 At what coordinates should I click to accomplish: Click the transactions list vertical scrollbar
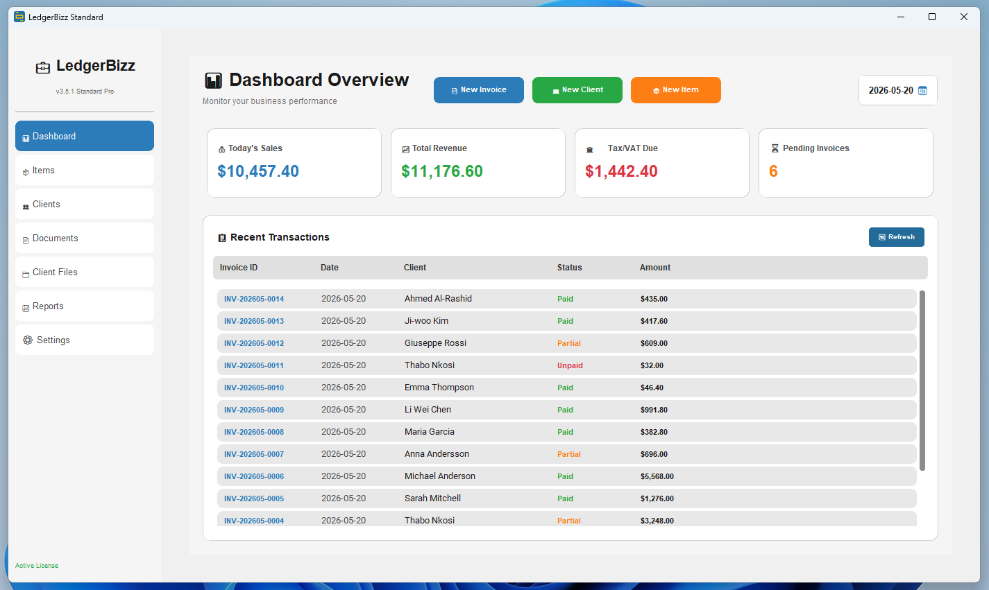[x=922, y=381]
